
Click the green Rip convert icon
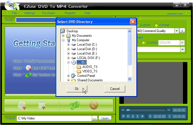point(74,105)
